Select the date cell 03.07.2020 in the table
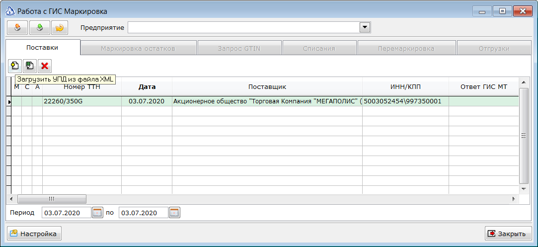The width and height of the screenshot is (538, 247). pyautogui.click(x=147, y=101)
